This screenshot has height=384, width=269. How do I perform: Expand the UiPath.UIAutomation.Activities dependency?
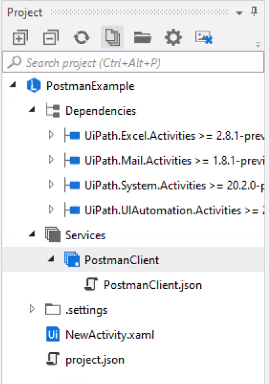(x=51, y=209)
